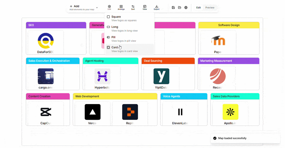285x148 pixels.
Task: Click the save map icon
Action: coord(173,7)
